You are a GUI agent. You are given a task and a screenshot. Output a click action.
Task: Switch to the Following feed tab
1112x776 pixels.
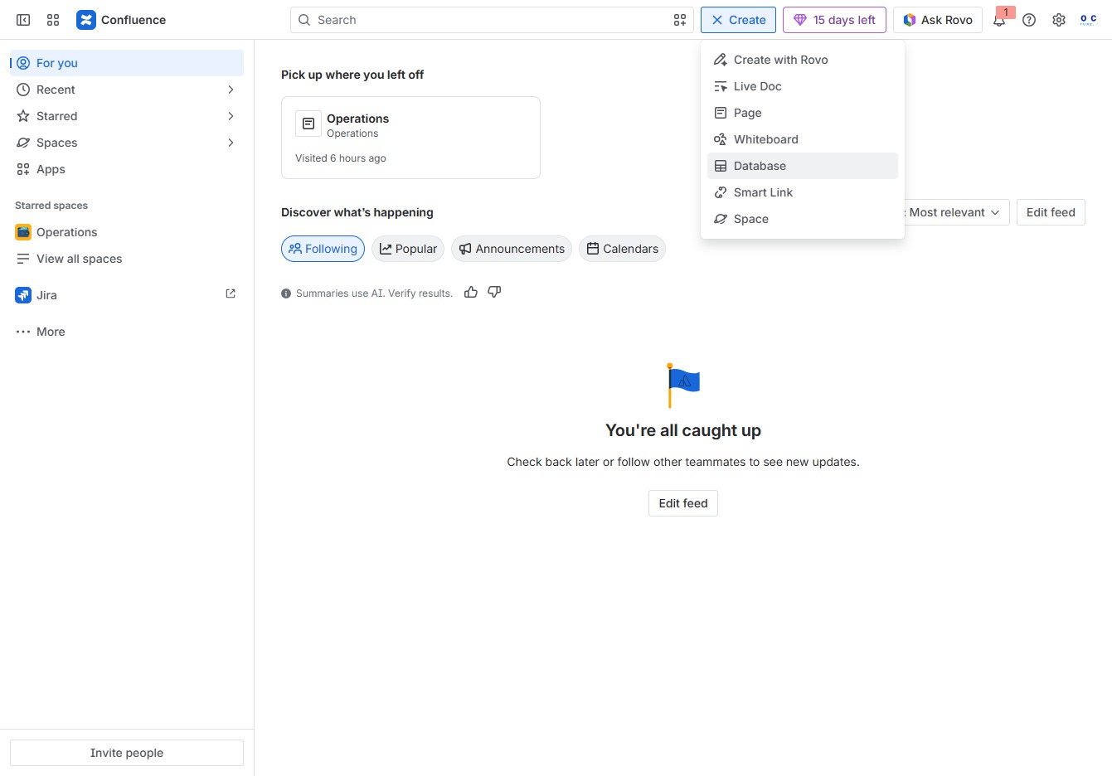[x=323, y=249]
